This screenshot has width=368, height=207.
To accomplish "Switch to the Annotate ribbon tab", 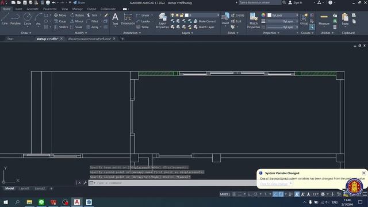I will click(32, 9).
